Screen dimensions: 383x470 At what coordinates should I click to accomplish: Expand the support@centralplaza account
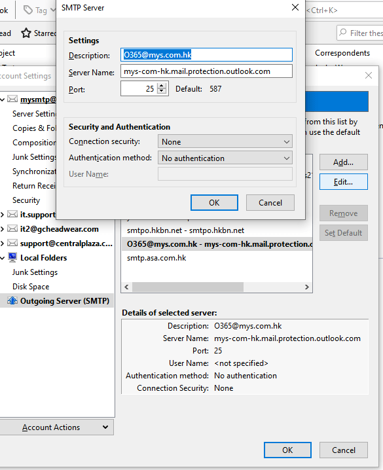click(x=3, y=244)
